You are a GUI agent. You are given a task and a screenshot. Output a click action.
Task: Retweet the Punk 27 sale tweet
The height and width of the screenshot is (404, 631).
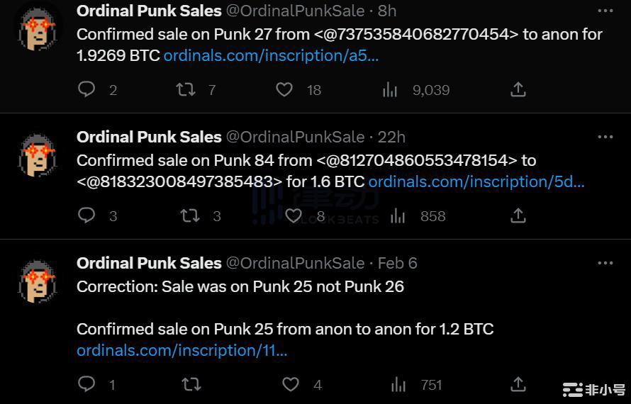[x=186, y=89]
